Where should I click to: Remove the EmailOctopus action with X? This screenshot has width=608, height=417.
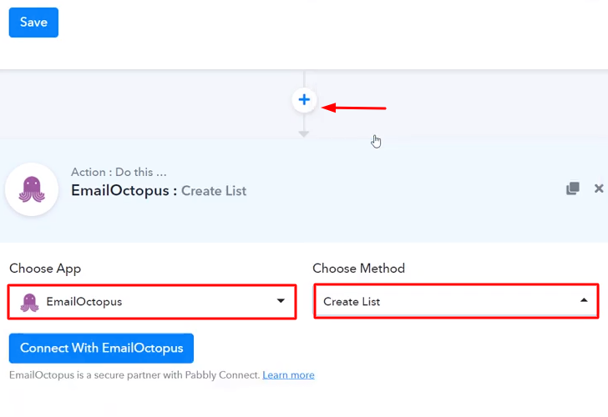[599, 188]
